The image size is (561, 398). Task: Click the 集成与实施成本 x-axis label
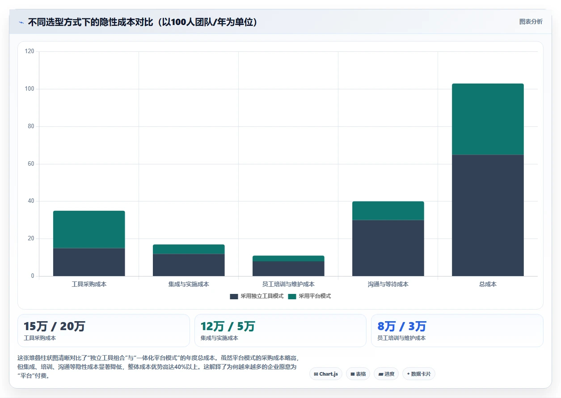click(189, 284)
